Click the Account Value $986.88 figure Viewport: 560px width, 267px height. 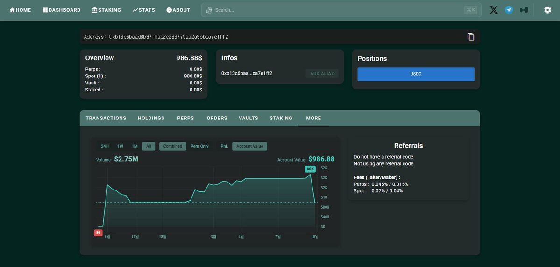tap(321, 159)
